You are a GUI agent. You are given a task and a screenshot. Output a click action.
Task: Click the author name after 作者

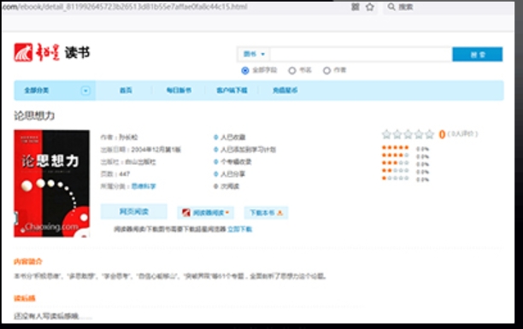point(128,137)
